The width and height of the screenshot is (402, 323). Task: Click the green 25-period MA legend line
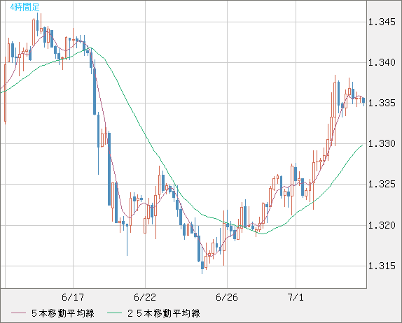114,313
